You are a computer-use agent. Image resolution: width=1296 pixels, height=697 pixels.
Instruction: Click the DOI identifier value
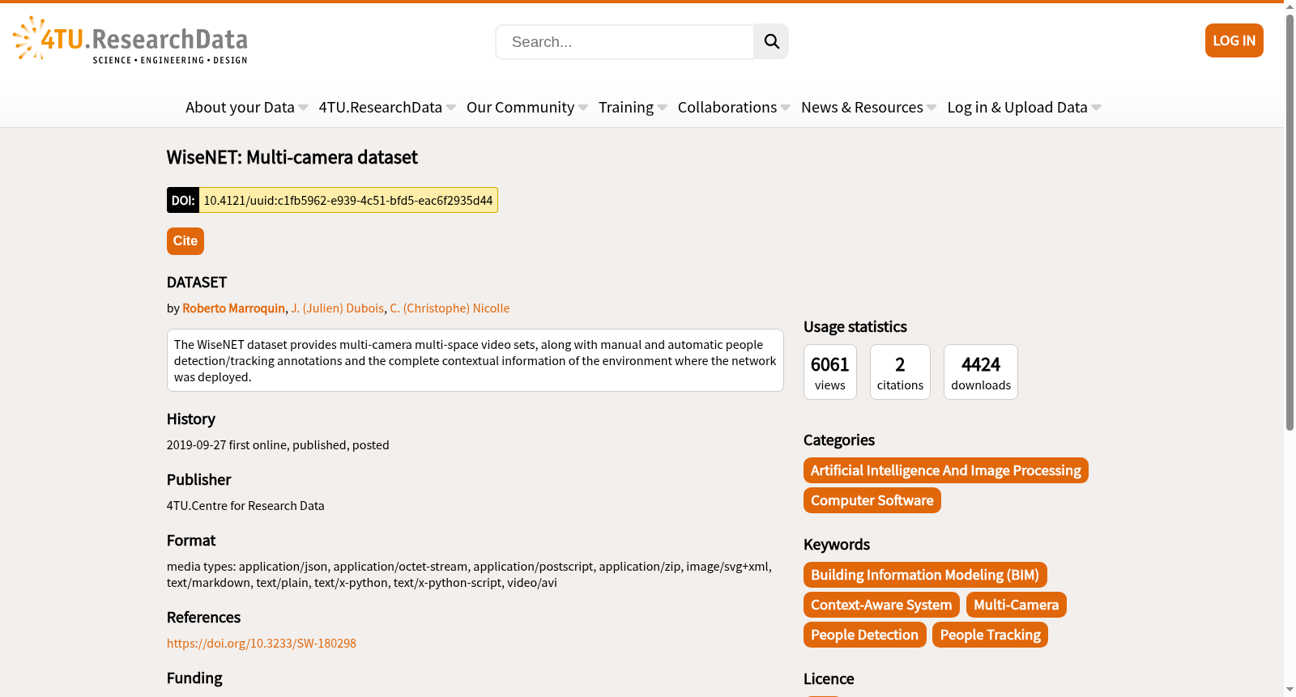point(348,201)
